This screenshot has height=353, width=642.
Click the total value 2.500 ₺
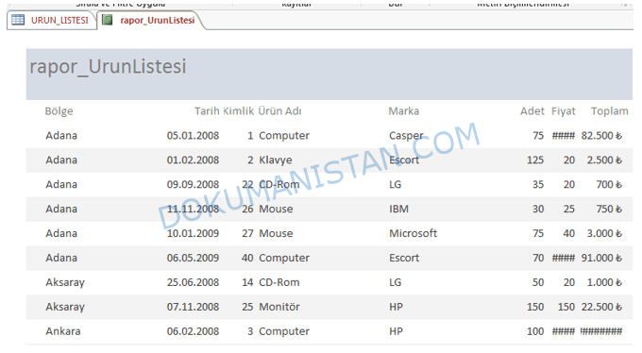click(x=604, y=160)
